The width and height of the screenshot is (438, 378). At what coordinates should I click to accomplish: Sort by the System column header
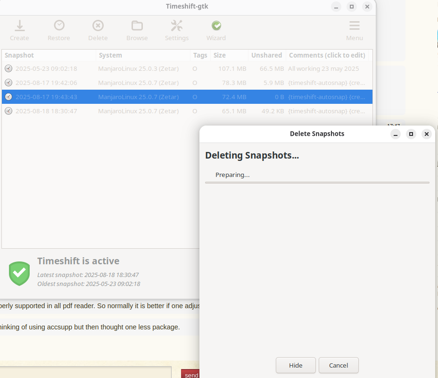[143, 55]
